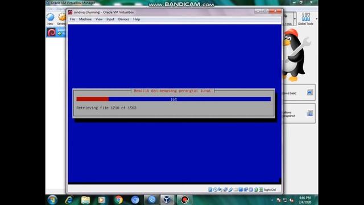
Task: Click the 'Retrieving file 1210 of 1563' text
Action: (x=106, y=108)
